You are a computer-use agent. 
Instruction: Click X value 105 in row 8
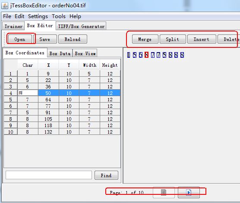pyautogui.click(x=48, y=119)
